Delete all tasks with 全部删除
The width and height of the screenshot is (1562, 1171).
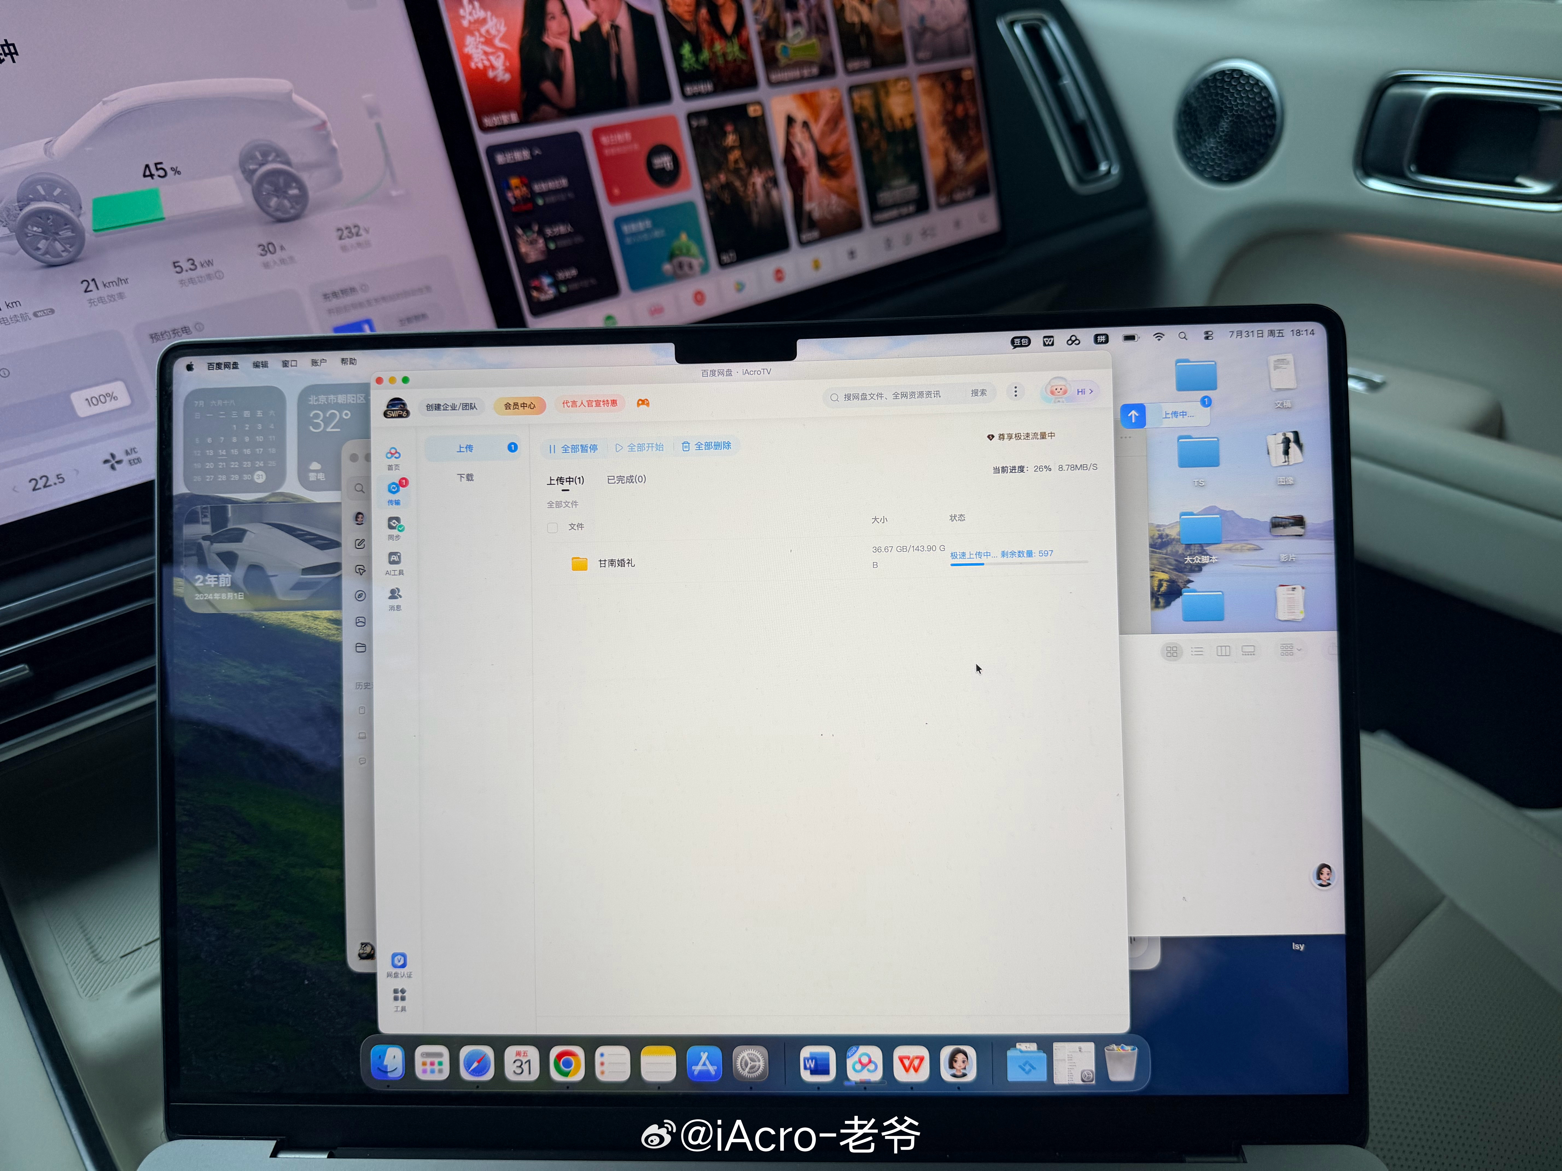tap(706, 446)
